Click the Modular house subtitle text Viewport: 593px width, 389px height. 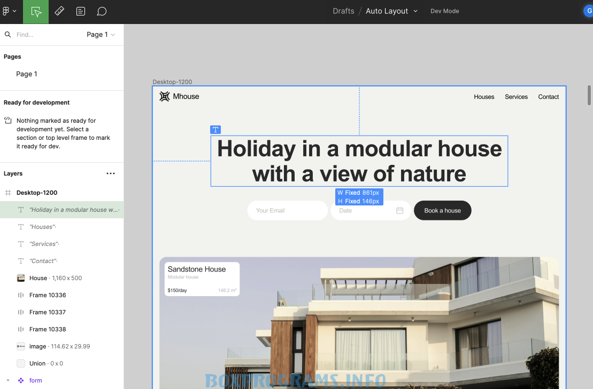point(183,277)
